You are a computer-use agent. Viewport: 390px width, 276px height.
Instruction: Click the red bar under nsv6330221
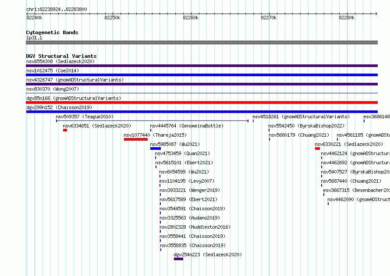pyautogui.click(x=317, y=149)
